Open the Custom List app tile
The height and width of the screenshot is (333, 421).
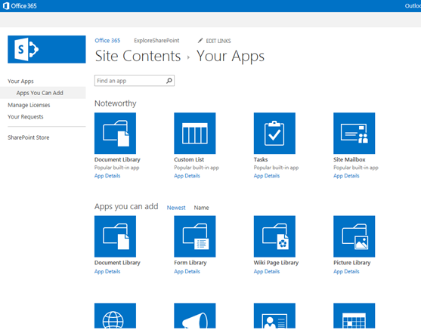point(195,133)
